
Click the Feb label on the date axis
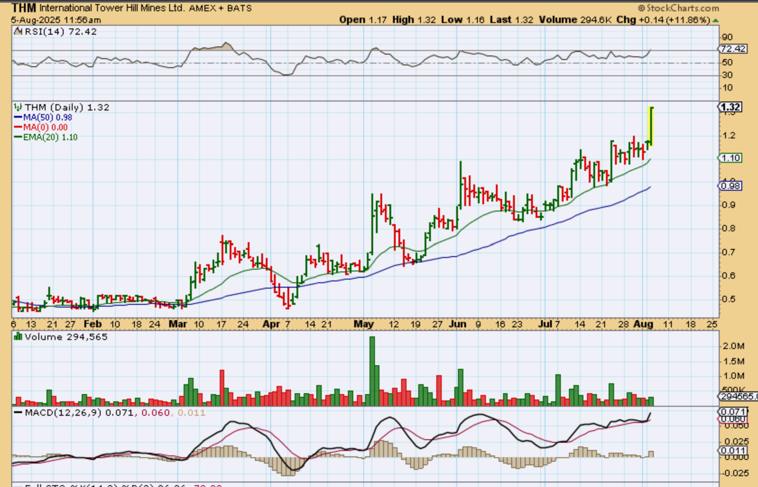pos(92,324)
